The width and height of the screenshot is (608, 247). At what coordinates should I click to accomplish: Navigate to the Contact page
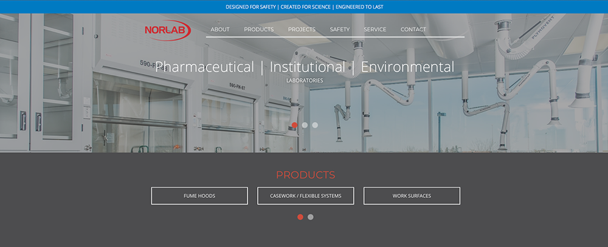pos(413,29)
